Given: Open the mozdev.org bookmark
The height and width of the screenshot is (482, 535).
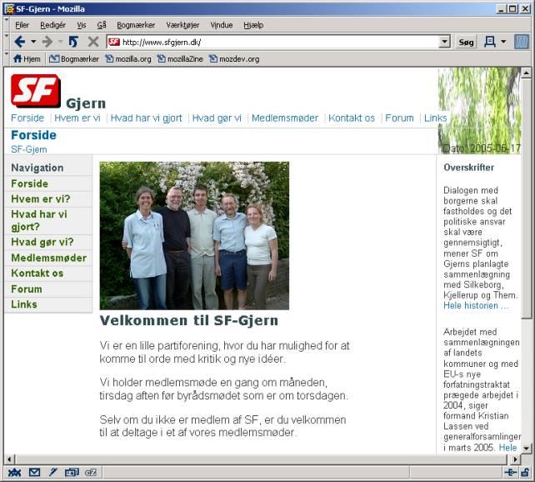Looking at the screenshot, I should tap(234, 59).
